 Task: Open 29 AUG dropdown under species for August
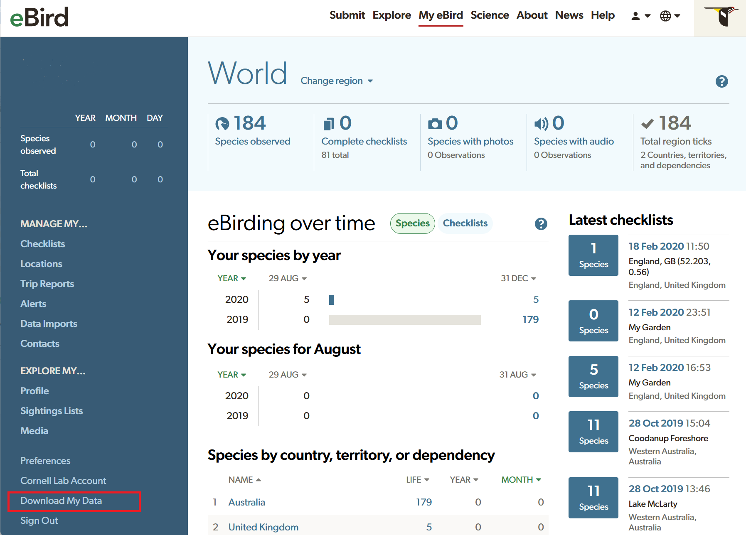(x=288, y=375)
